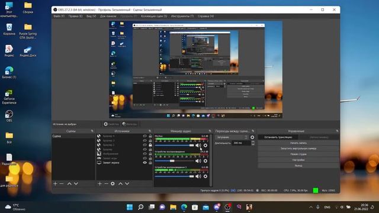Image resolution: width=379 pixels, height=213 pixels.
Task: Pop out the Переходы между сценами panel
Action: click(253, 131)
